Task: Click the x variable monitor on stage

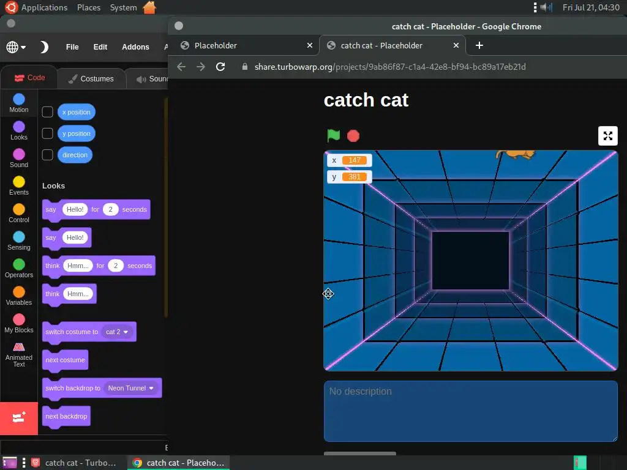Action: point(350,160)
